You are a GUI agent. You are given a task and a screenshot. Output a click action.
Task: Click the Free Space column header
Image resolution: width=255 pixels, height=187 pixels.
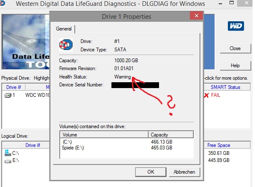pyautogui.click(x=227, y=145)
